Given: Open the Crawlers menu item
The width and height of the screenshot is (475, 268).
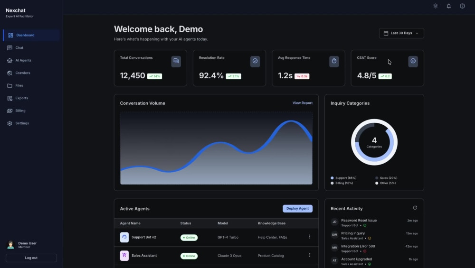Looking at the screenshot, I should coord(31,73).
